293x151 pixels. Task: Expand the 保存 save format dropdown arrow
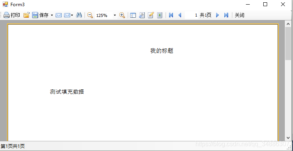point(52,15)
